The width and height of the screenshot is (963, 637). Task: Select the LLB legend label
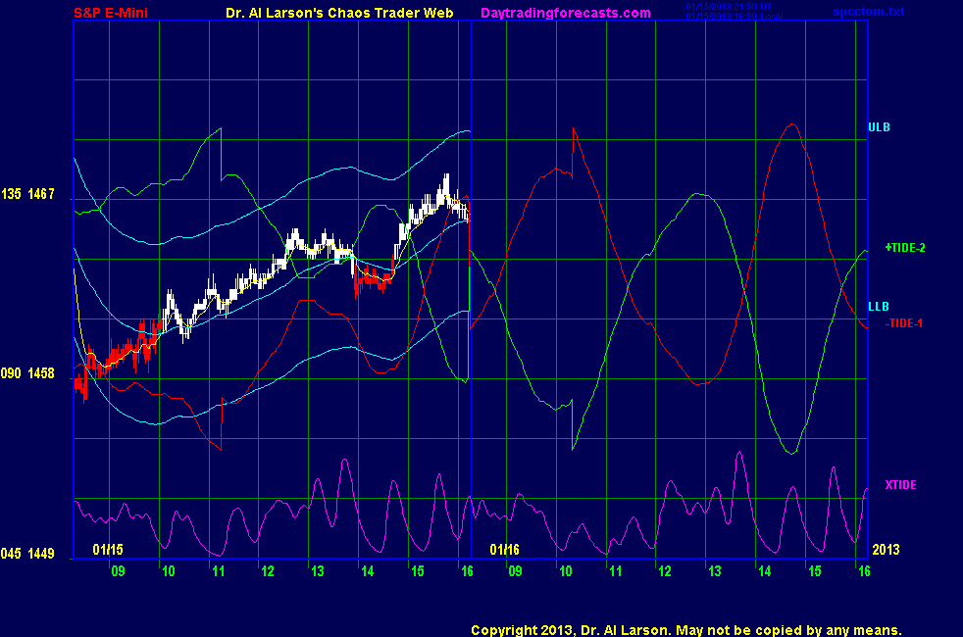click(879, 306)
